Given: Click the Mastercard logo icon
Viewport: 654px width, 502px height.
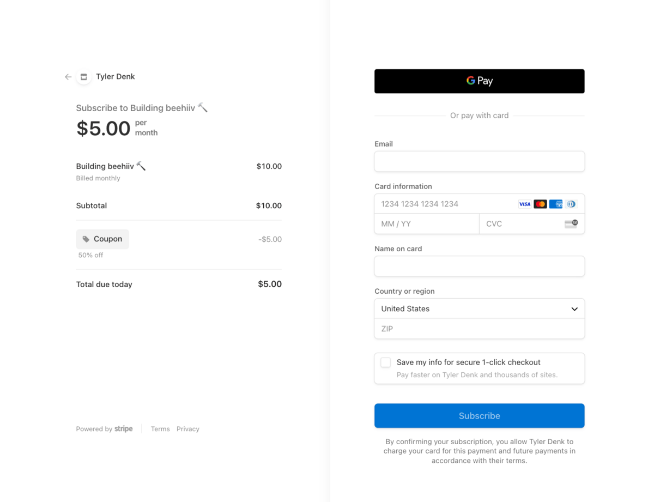Looking at the screenshot, I should pyautogui.click(x=540, y=204).
